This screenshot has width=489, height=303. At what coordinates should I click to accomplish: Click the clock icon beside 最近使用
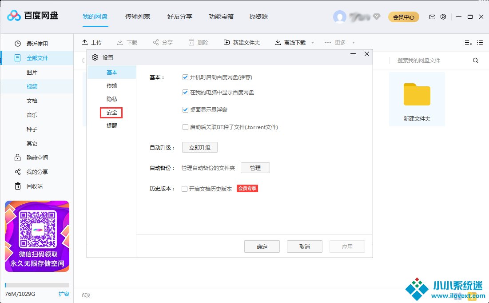pos(18,44)
